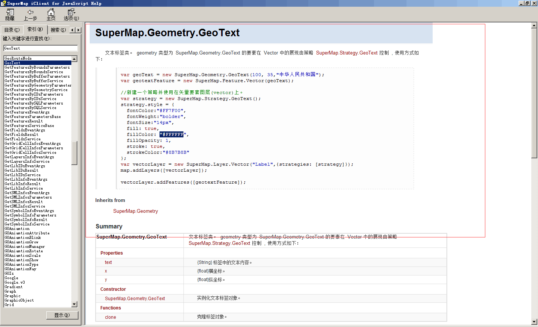Select GetFieldsResult in the index

click(21, 134)
